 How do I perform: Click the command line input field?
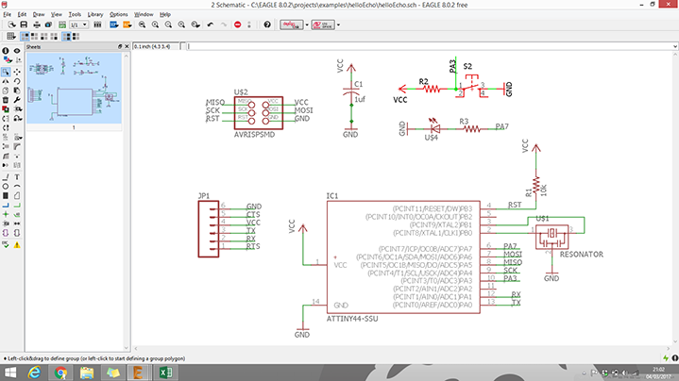pos(429,46)
